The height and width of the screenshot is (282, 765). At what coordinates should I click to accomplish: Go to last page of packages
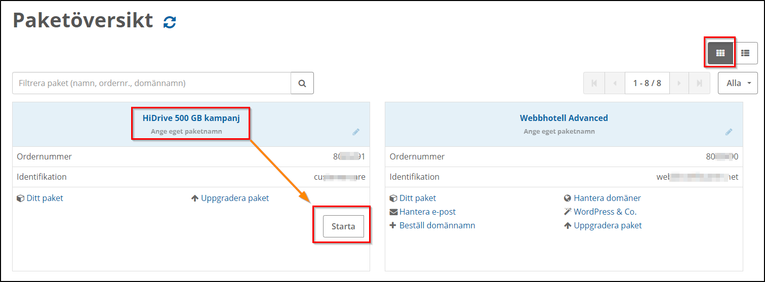[x=699, y=83]
